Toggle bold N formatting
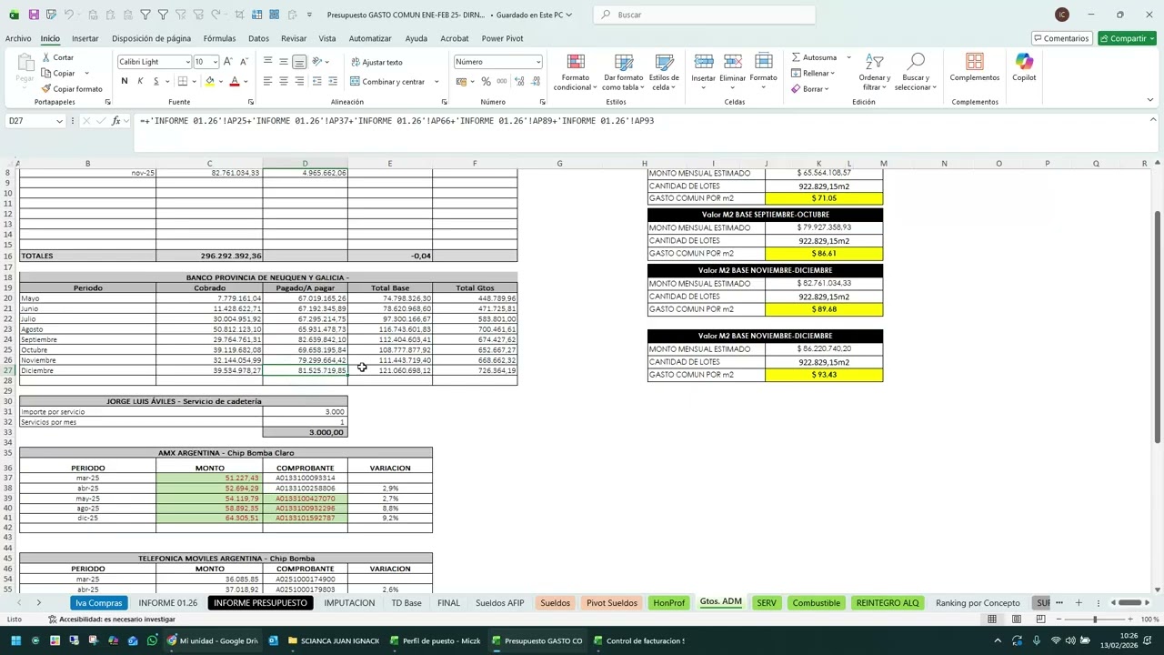The height and width of the screenshot is (655, 1164). click(125, 81)
